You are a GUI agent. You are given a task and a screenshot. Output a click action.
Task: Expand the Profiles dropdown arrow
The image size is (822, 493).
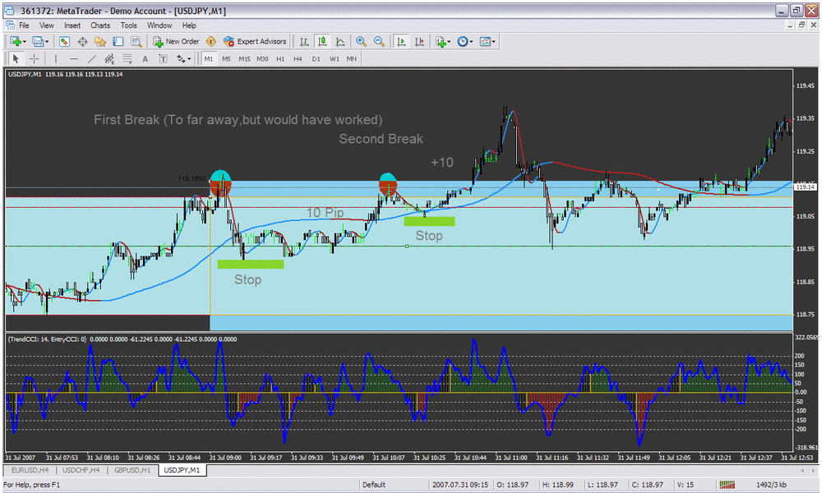47,42
